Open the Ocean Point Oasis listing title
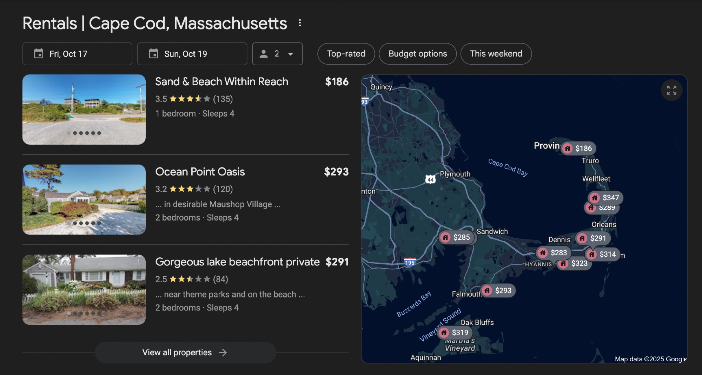702x375 pixels. point(200,172)
